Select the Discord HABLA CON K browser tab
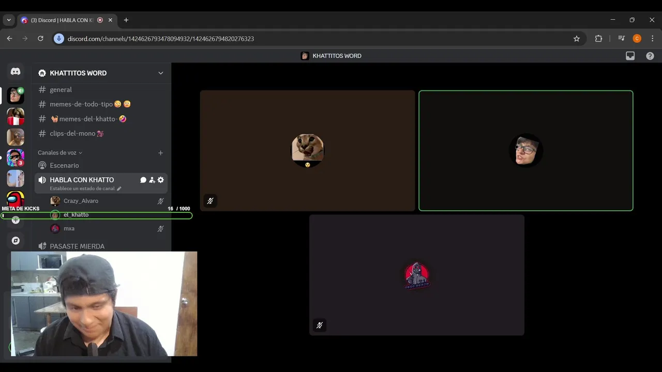 [62, 20]
